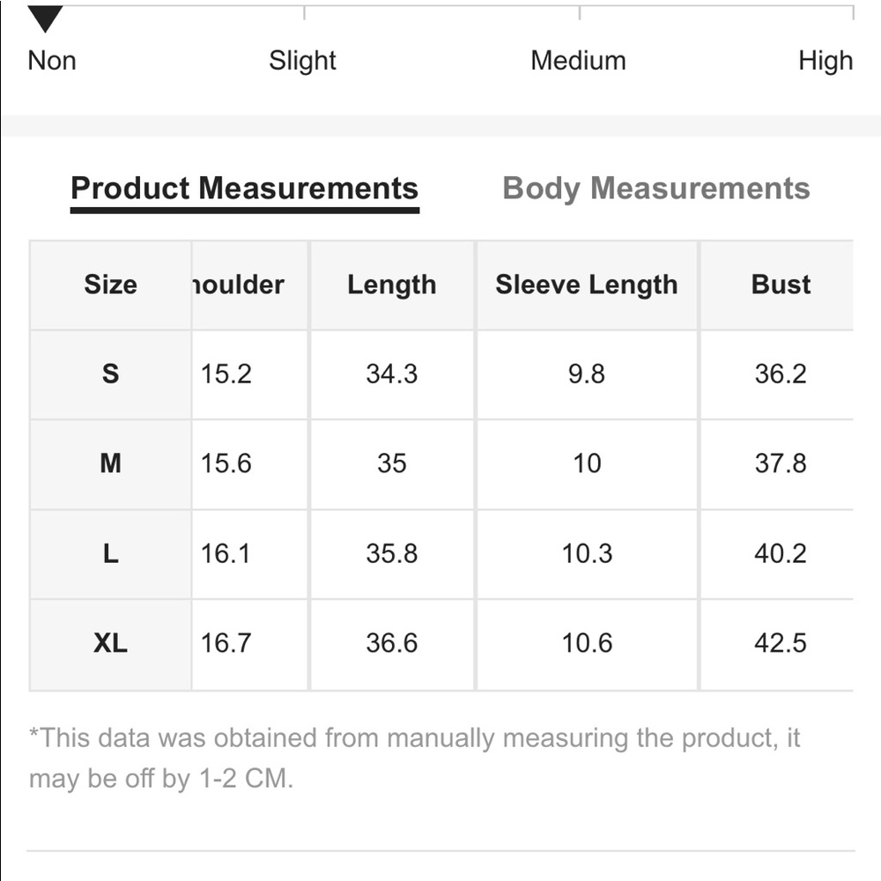
Task: Click the manual measurement disclaimer note
Action: pos(414,758)
